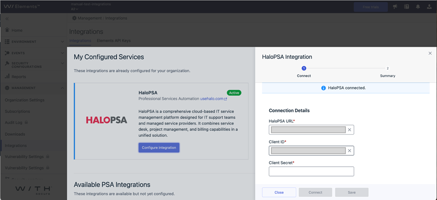
Task: Click the Active status badge
Action: [x=234, y=93]
